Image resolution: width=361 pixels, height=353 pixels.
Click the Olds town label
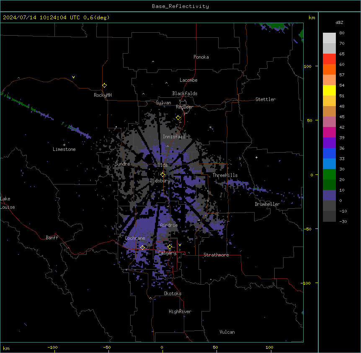click(162, 165)
